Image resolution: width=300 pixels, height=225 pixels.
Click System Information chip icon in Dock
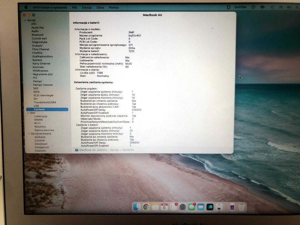click(x=219, y=207)
